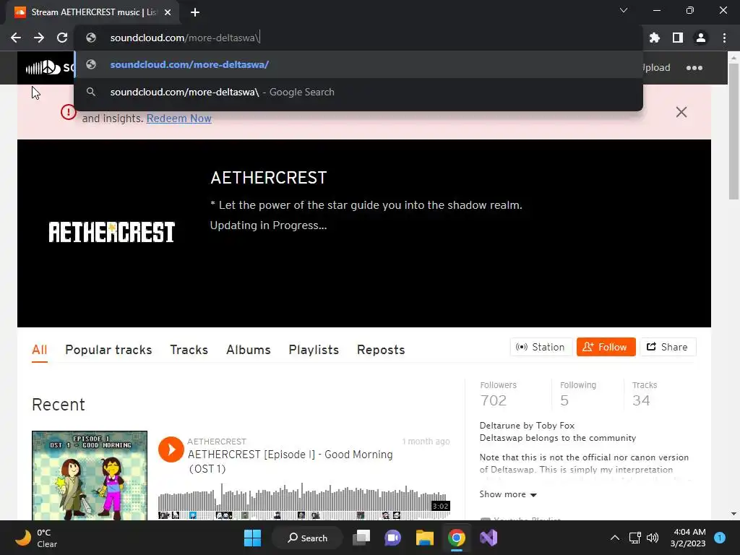
Task: Open the tab search chevron
Action: (x=624, y=10)
